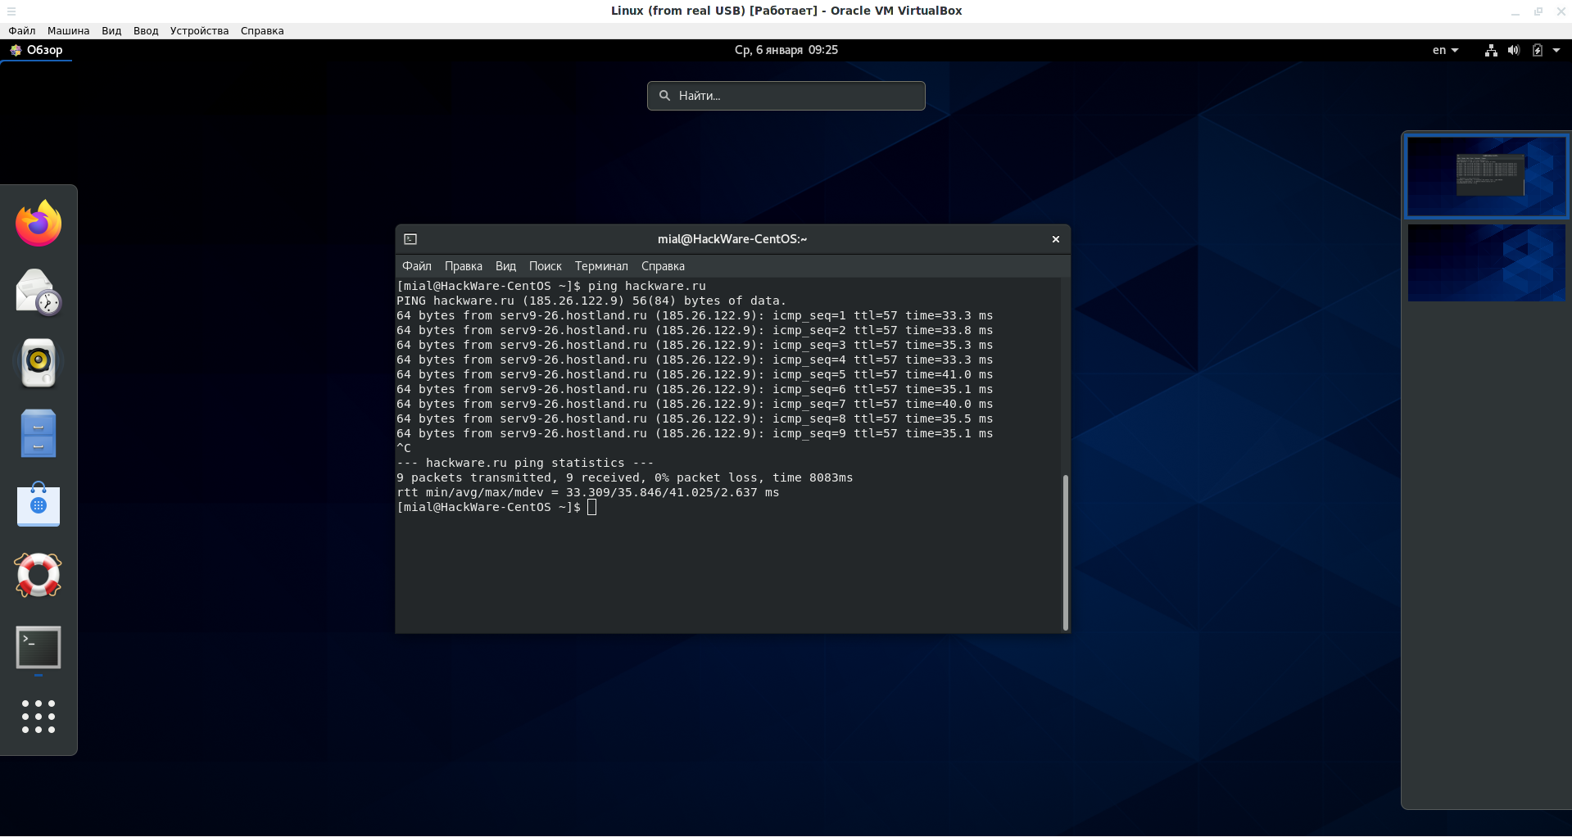1572x837 pixels.
Task: Click the Terminal icon in dock
Action: [39, 648]
